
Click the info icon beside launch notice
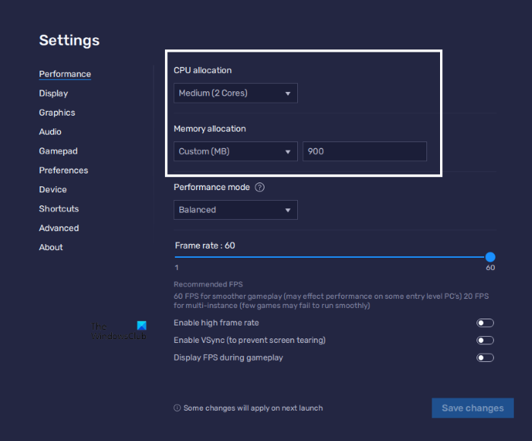pyautogui.click(x=177, y=408)
